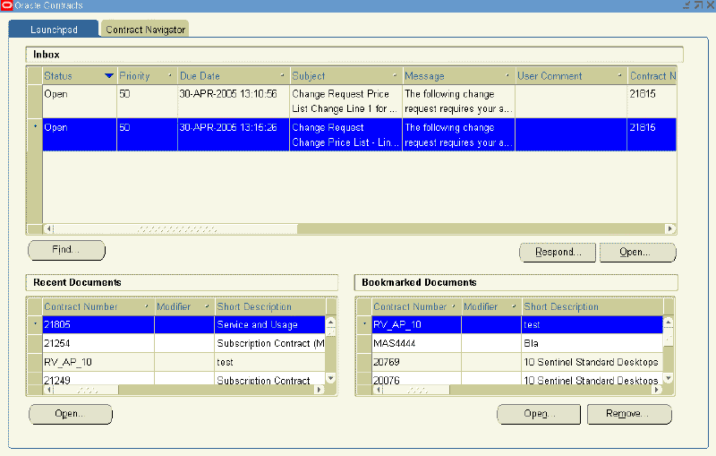716x456 pixels.
Task: Sort Inbox by Message column header
Action: point(458,76)
